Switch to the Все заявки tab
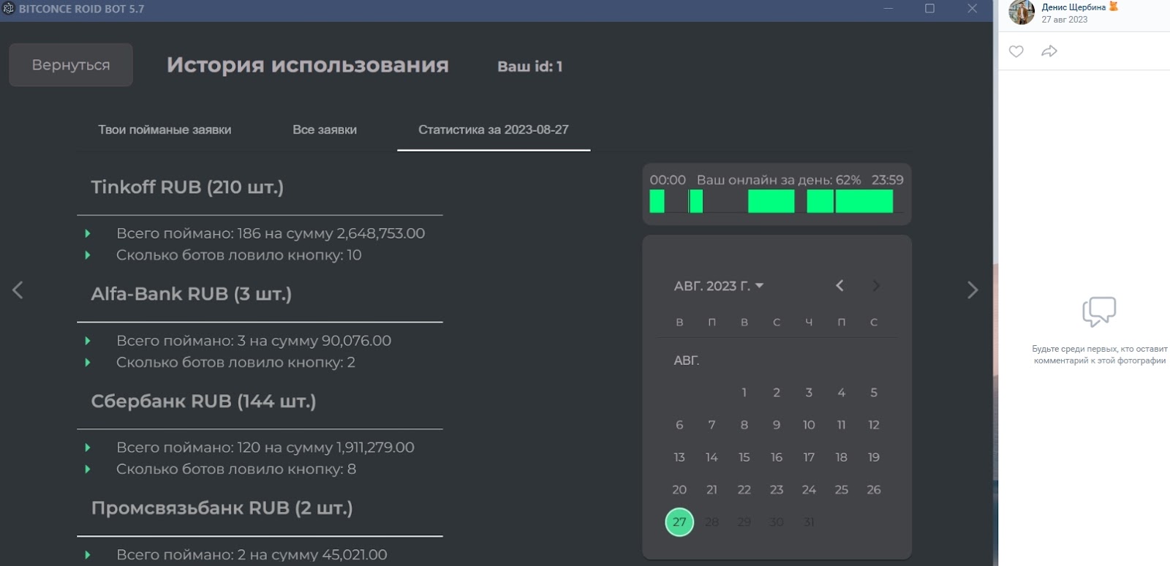The width and height of the screenshot is (1170, 566). point(325,129)
